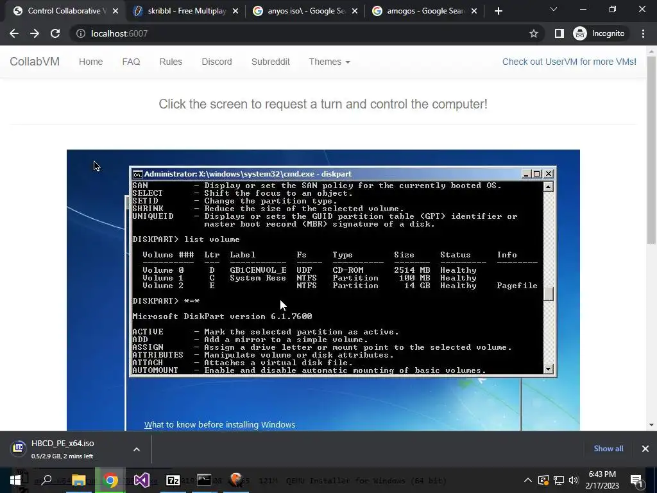Open Visual Studio from the taskbar
The height and width of the screenshot is (493, 657).
[142, 480]
